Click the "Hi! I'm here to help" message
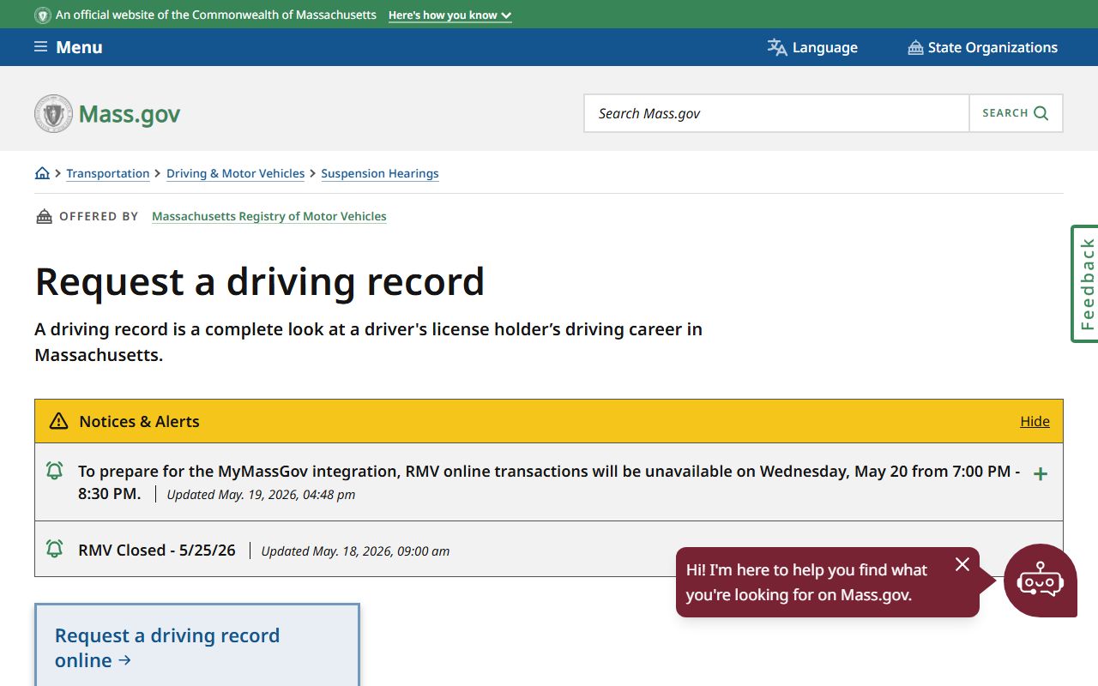The height and width of the screenshot is (686, 1098). coord(806,582)
